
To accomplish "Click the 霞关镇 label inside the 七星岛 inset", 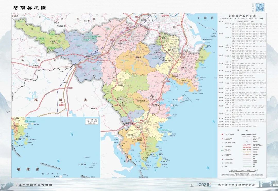I will pos(19,139).
